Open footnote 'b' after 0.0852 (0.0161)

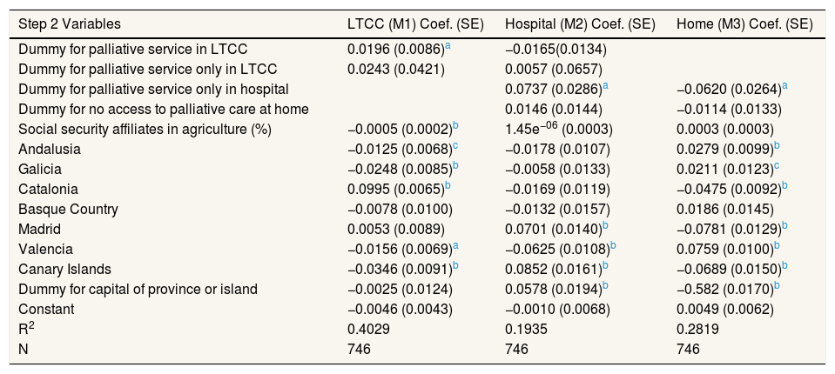(x=606, y=266)
